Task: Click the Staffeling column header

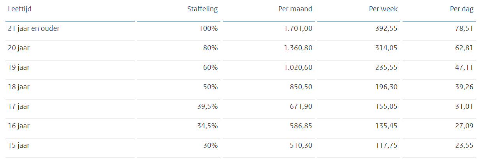Action: pyautogui.click(x=202, y=9)
